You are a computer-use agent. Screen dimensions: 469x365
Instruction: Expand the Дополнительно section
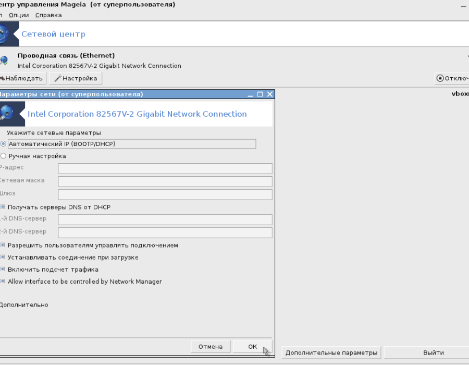pos(24,305)
